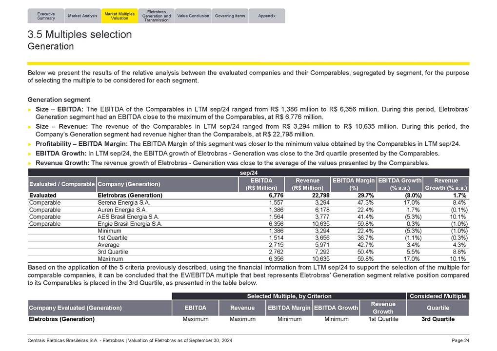Select the Engie Brasil Energia S.A. cell
This screenshot has height=351, width=497.
coord(130,224)
